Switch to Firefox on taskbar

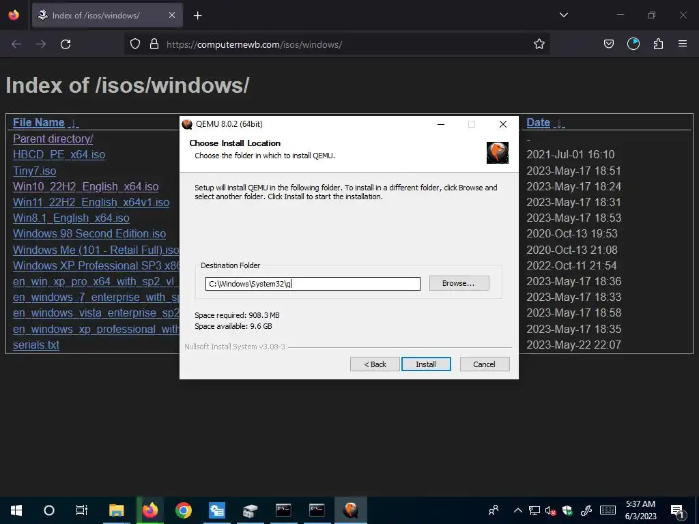click(150, 510)
